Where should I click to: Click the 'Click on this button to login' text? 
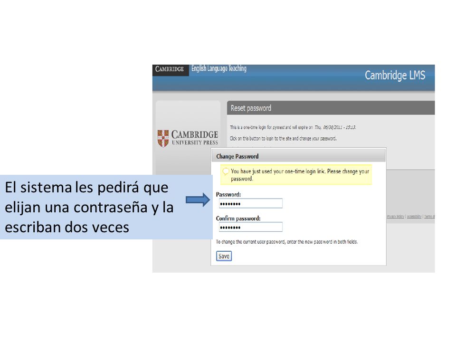(x=283, y=138)
